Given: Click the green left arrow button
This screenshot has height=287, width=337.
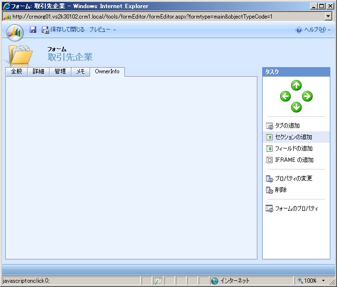Looking at the screenshot, I should tap(285, 96).
